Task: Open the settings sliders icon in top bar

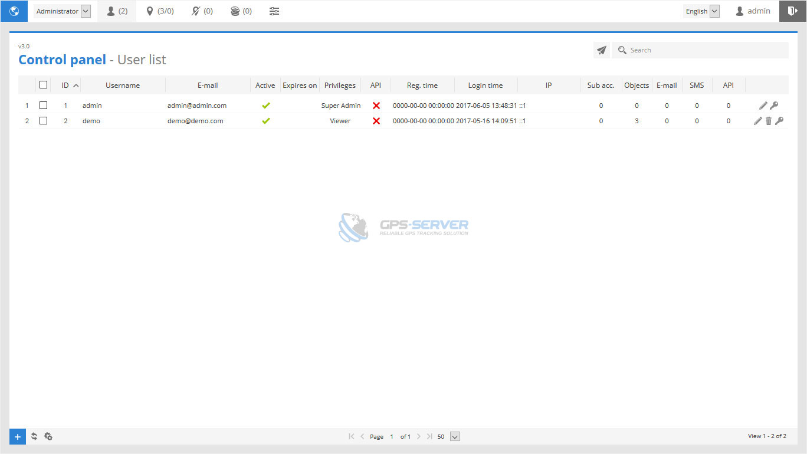Action: (x=274, y=11)
